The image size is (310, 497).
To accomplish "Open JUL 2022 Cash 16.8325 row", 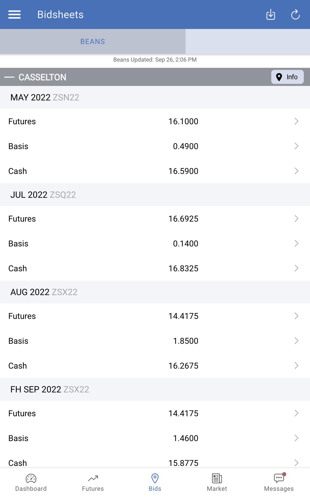I will click(x=155, y=268).
